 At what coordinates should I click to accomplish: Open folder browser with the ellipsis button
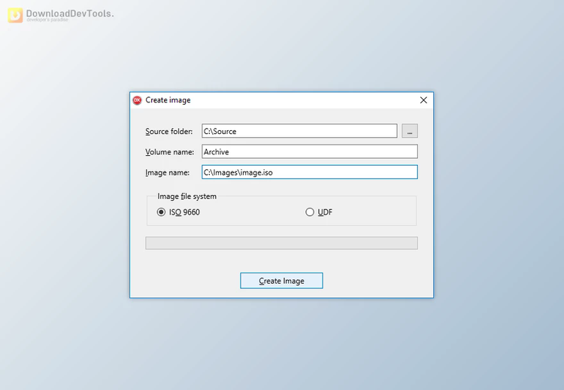coord(410,131)
